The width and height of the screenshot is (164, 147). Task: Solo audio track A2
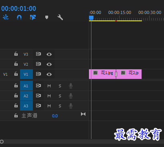(60, 96)
